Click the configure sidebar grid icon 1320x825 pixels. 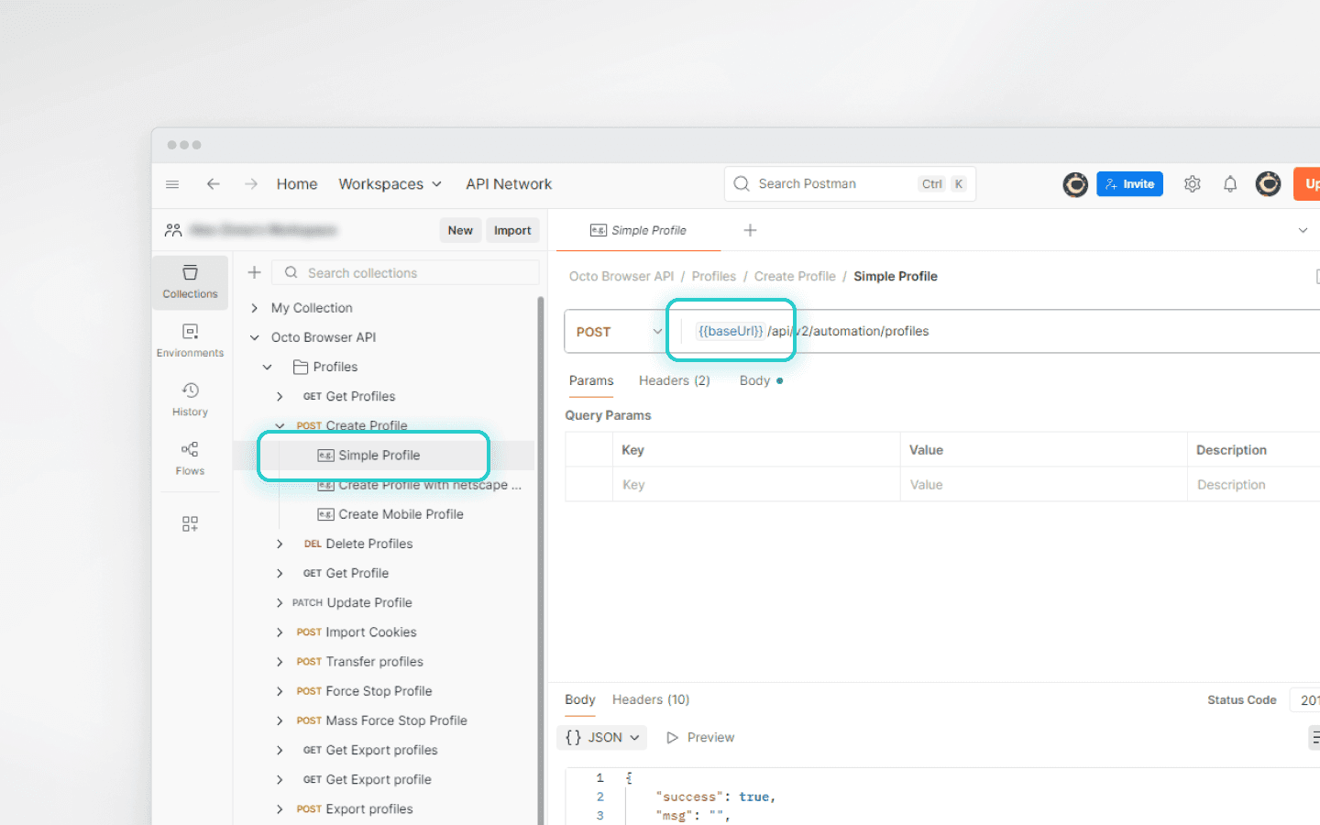tap(190, 523)
